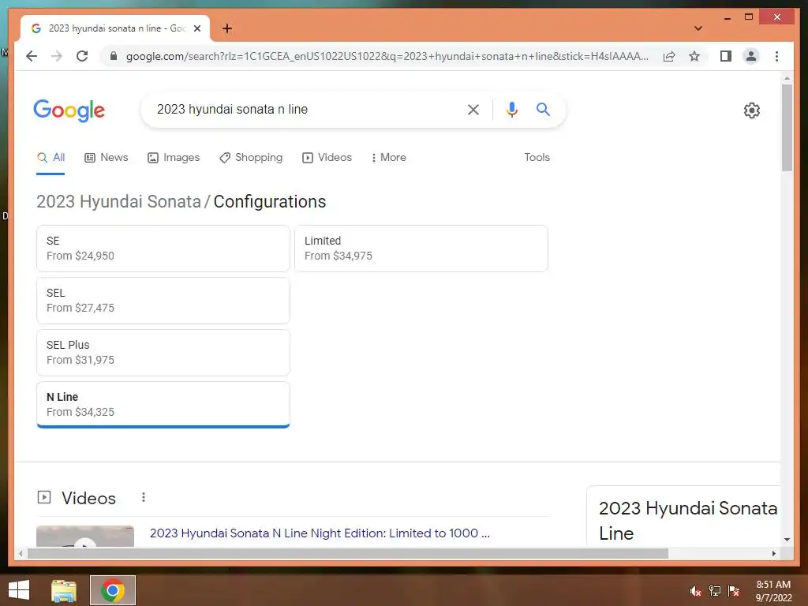The image size is (808, 606).
Task: Open Google quick settings gear
Action: click(751, 110)
